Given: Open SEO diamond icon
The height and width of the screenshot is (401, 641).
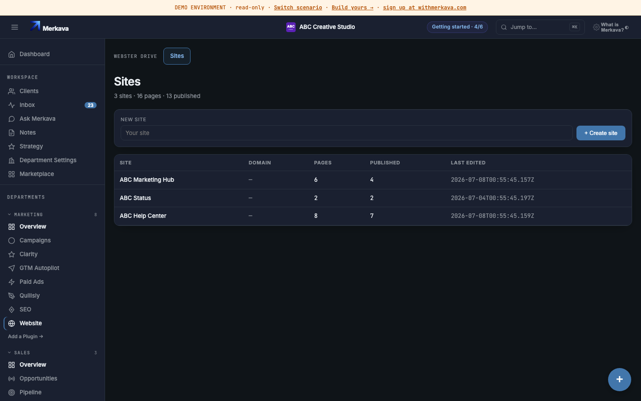Looking at the screenshot, I should [12, 310].
